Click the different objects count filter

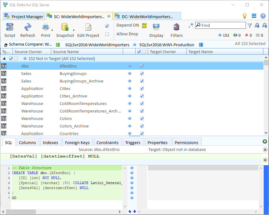tap(237, 35)
